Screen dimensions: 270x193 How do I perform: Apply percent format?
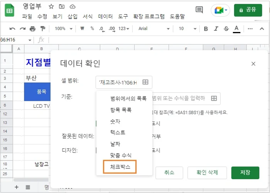tap(92, 29)
